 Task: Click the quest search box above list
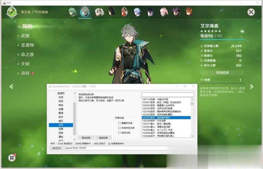pos(168,95)
